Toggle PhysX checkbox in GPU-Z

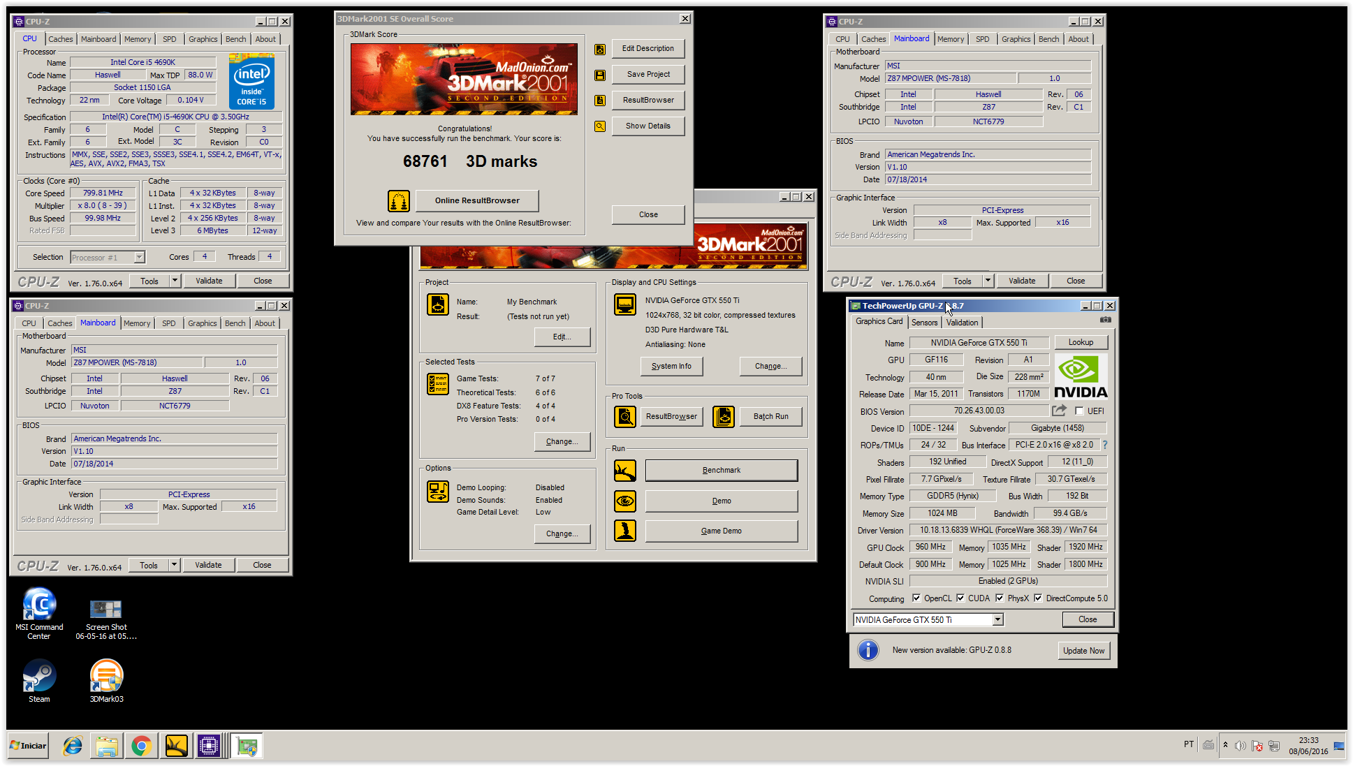tap(1000, 598)
